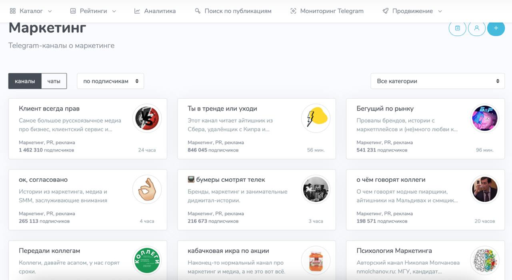
Task: Click the Рейтинги chart icon
Action: coord(73,11)
